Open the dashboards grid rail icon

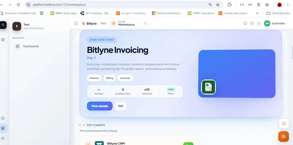[3, 40]
